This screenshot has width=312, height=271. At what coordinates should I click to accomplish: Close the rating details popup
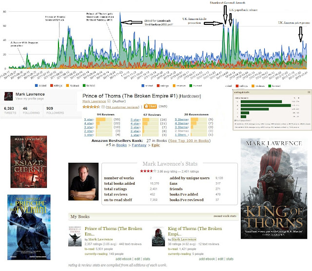pos(309,92)
